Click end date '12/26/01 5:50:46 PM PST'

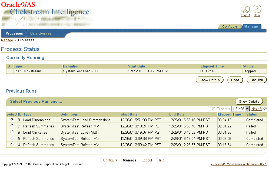[190, 126]
